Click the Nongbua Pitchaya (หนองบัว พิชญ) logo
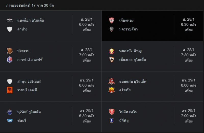The height and width of the screenshot is (133, 204). [111, 51]
